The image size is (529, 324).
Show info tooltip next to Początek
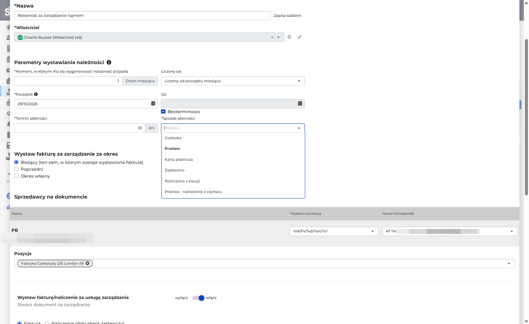[x=36, y=94]
